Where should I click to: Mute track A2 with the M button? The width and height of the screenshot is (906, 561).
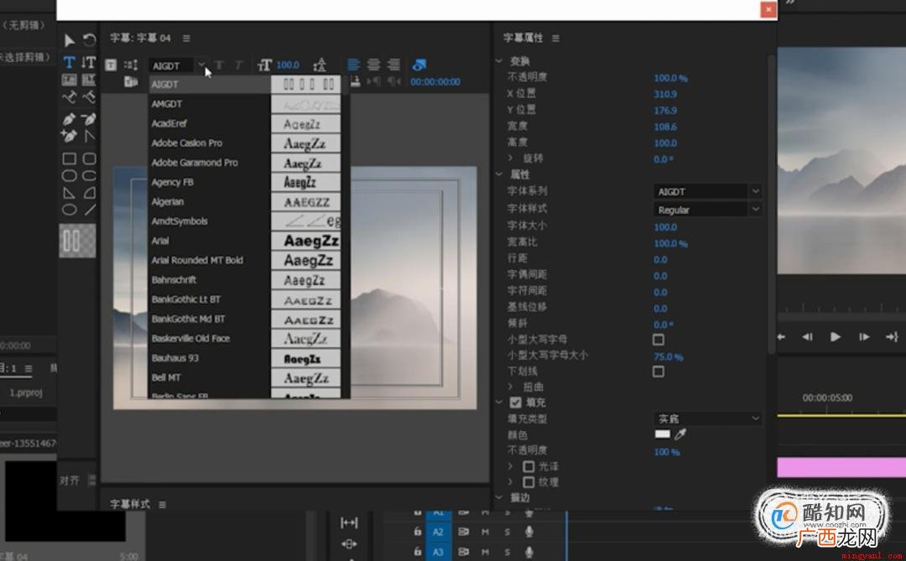point(486,532)
